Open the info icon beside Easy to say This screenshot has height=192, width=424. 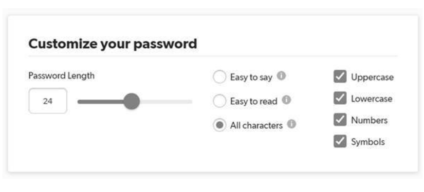point(281,76)
